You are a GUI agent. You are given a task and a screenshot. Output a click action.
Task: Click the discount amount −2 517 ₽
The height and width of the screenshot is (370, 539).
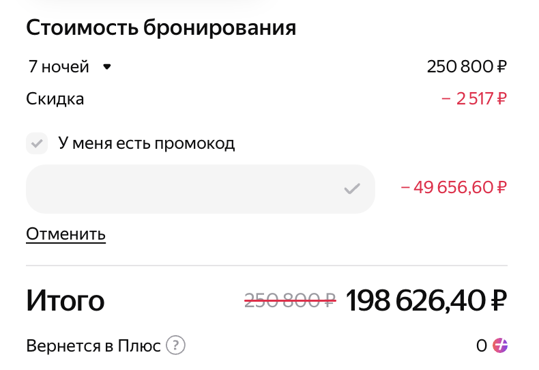pos(474,99)
